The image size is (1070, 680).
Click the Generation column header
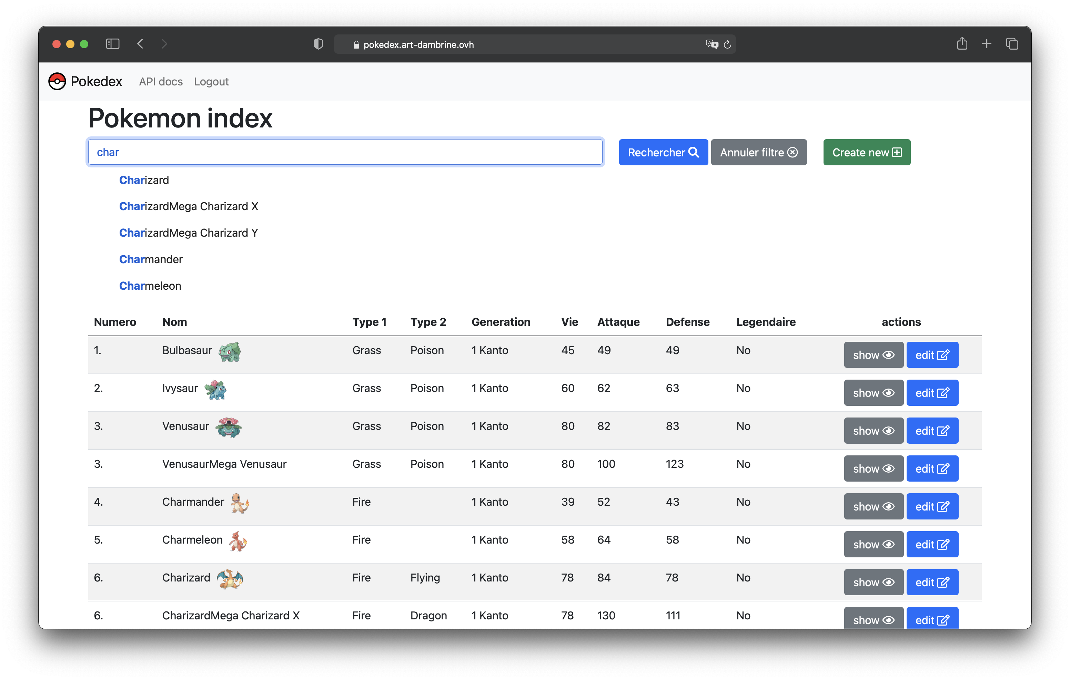[501, 322]
